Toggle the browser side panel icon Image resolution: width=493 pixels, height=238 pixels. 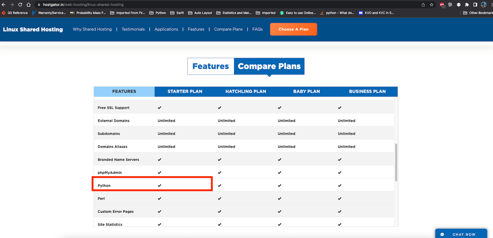475,5
